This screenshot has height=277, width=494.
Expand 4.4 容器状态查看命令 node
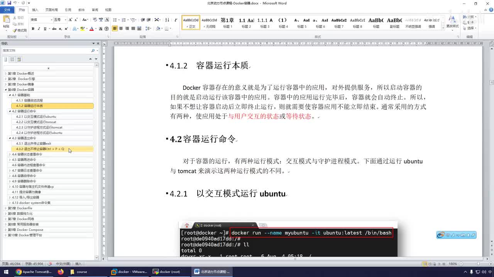10,154
